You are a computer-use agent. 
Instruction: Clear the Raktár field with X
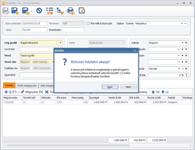point(186,43)
